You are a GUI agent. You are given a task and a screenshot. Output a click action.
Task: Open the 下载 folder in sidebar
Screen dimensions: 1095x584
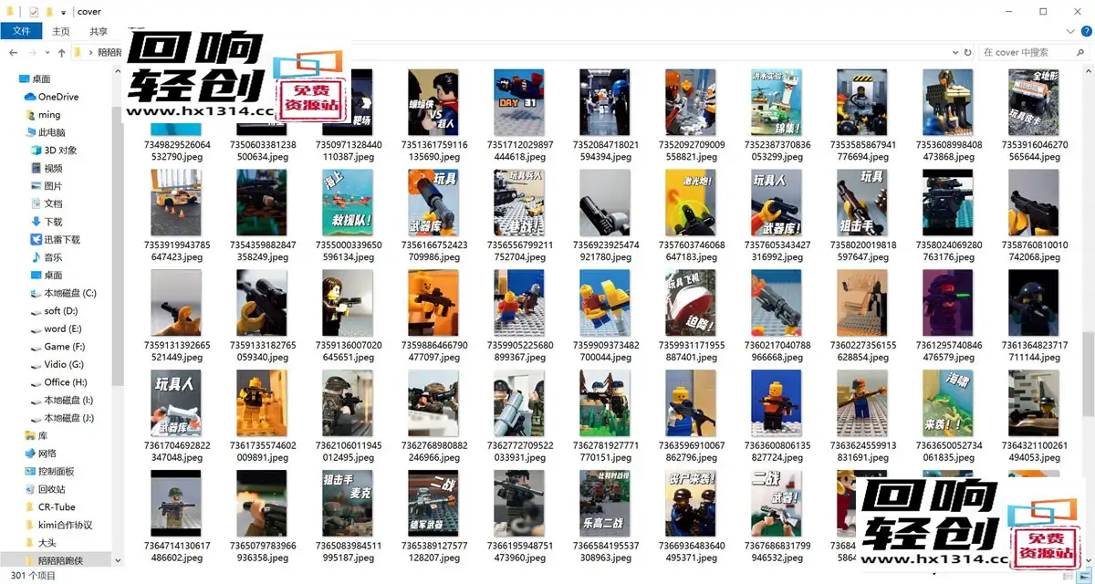[53, 222]
